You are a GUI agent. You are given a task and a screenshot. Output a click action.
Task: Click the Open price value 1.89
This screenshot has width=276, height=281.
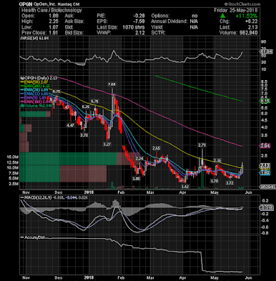pyautogui.click(x=53, y=16)
